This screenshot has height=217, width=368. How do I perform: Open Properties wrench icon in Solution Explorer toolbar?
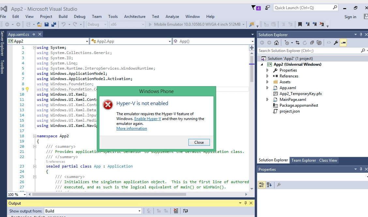tap(336, 43)
